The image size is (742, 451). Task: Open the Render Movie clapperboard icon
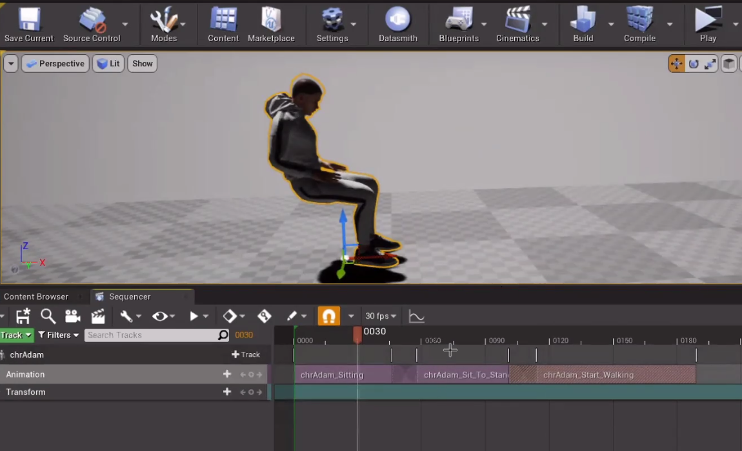[x=98, y=316]
